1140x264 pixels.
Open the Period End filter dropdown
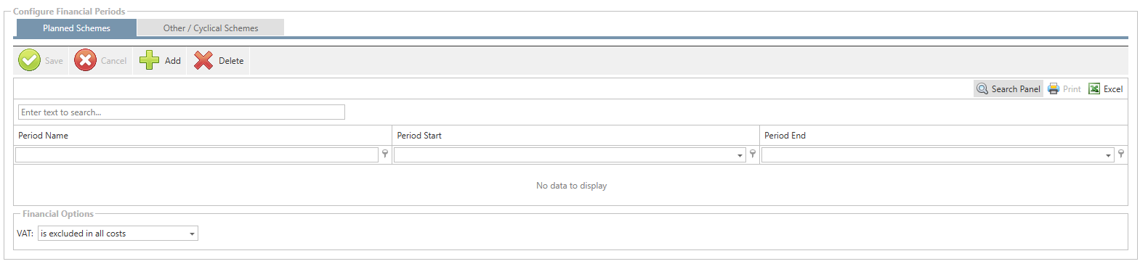1108,155
